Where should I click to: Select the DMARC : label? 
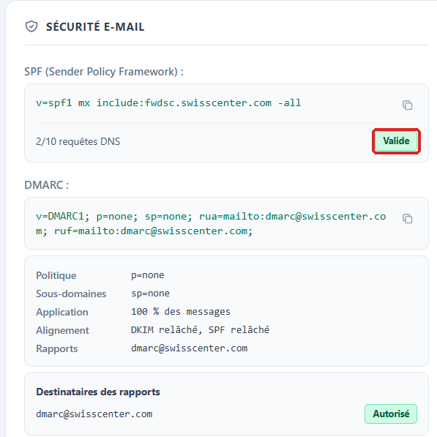click(x=47, y=185)
